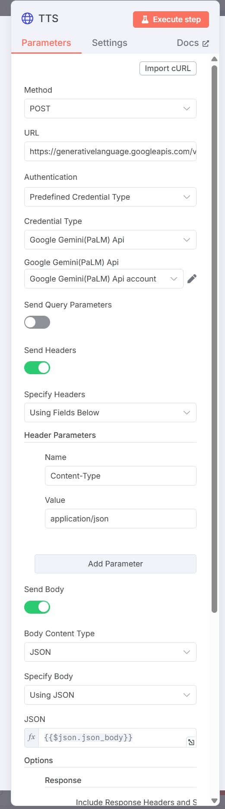Disable the Send Headers toggle

37,368
